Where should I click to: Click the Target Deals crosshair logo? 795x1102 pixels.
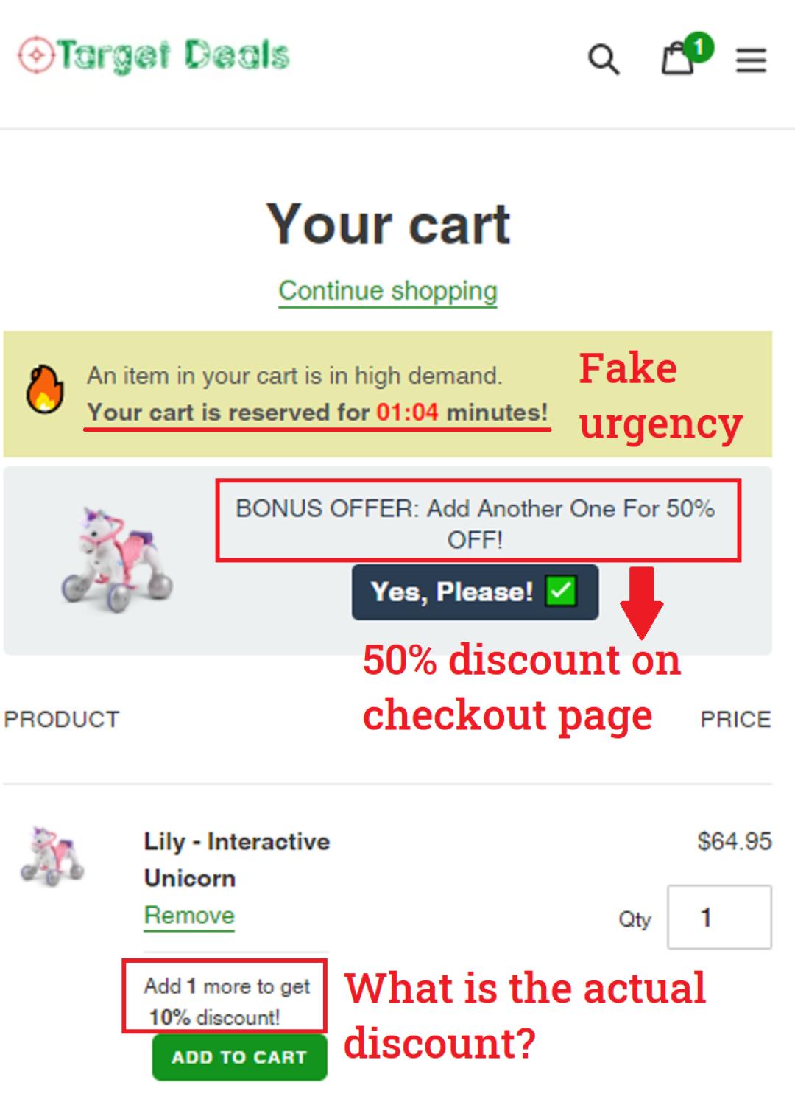(x=35, y=56)
